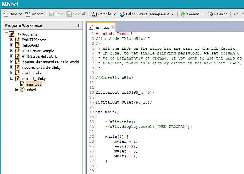Close the main.cpp tab
Viewport: 244px width, 174px height.
click(x=113, y=27)
